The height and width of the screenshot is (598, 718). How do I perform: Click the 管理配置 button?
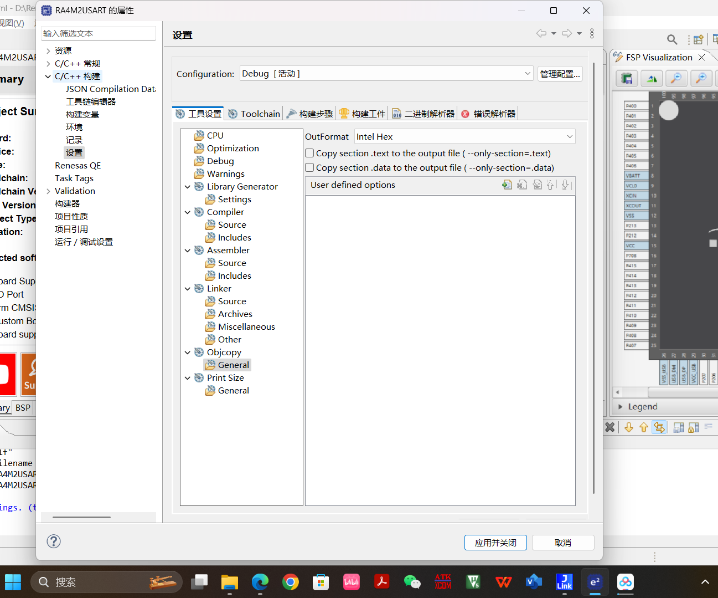click(x=560, y=74)
